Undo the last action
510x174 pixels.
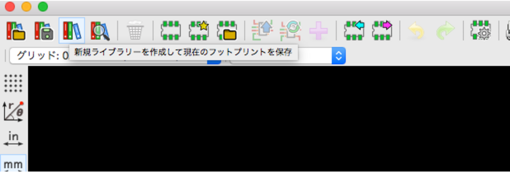point(416,31)
